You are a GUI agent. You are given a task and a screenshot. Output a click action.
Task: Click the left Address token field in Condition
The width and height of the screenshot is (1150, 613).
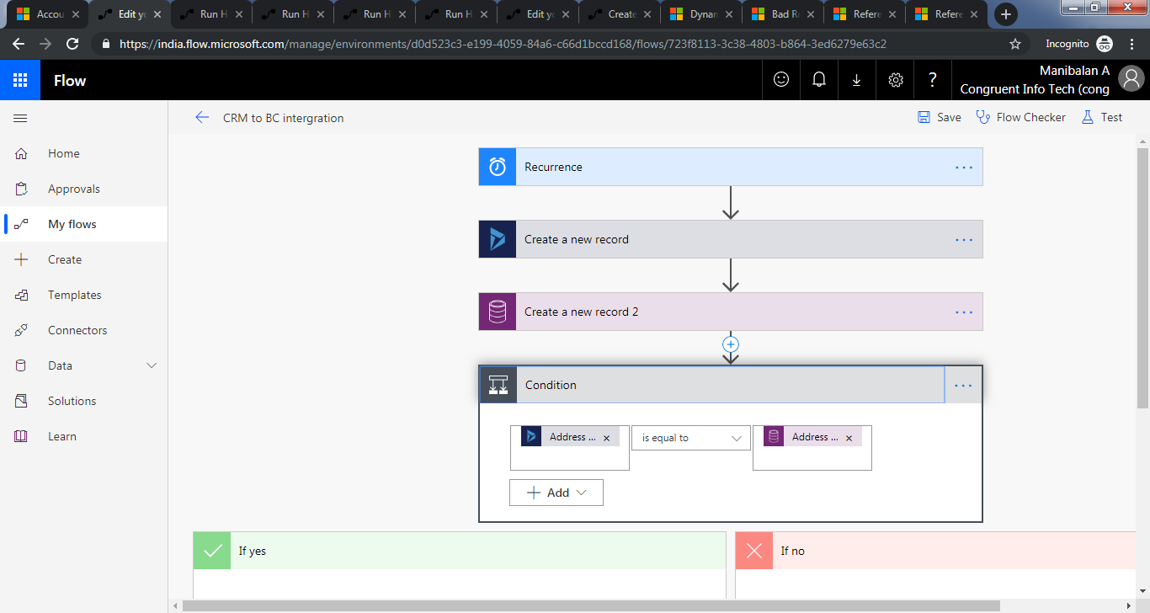tap(570, 448)
